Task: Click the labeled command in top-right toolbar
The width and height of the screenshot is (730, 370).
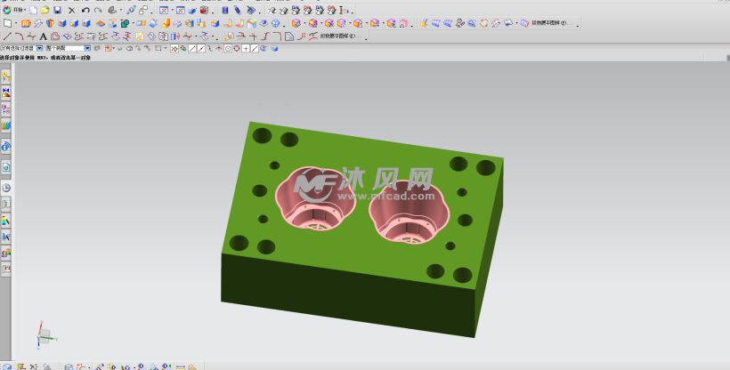Action: [548, 23]
